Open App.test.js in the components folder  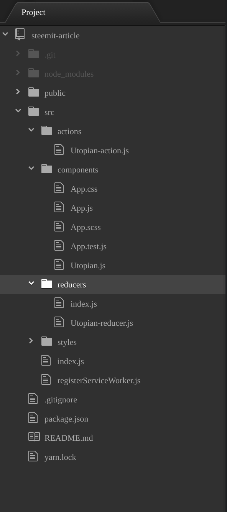(x=89, y=246)
